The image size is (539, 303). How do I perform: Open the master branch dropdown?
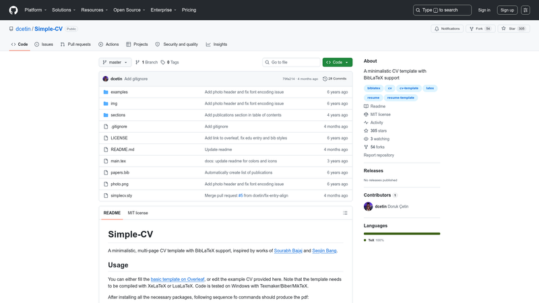tap(115, 62)
